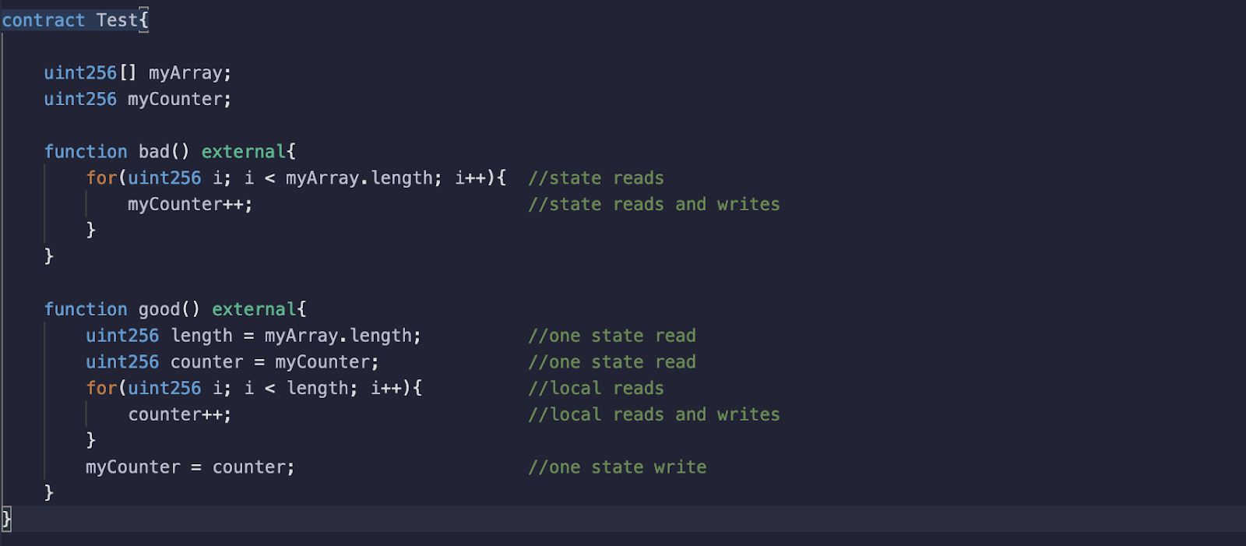Click the myCounter++ statement

coord(189,205)
